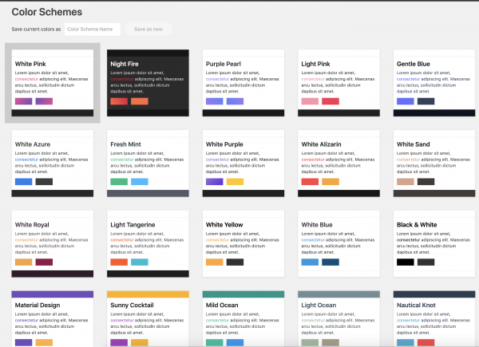Click the green swatch in Fresh Mint

point(119,182)
